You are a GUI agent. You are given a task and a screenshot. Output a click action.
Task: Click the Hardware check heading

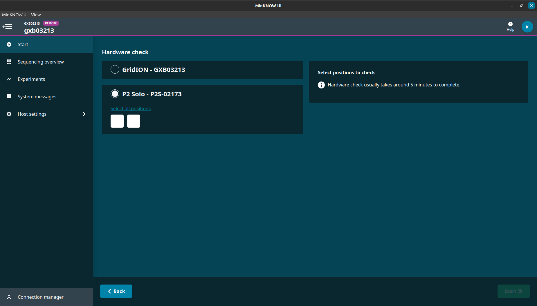125,52
